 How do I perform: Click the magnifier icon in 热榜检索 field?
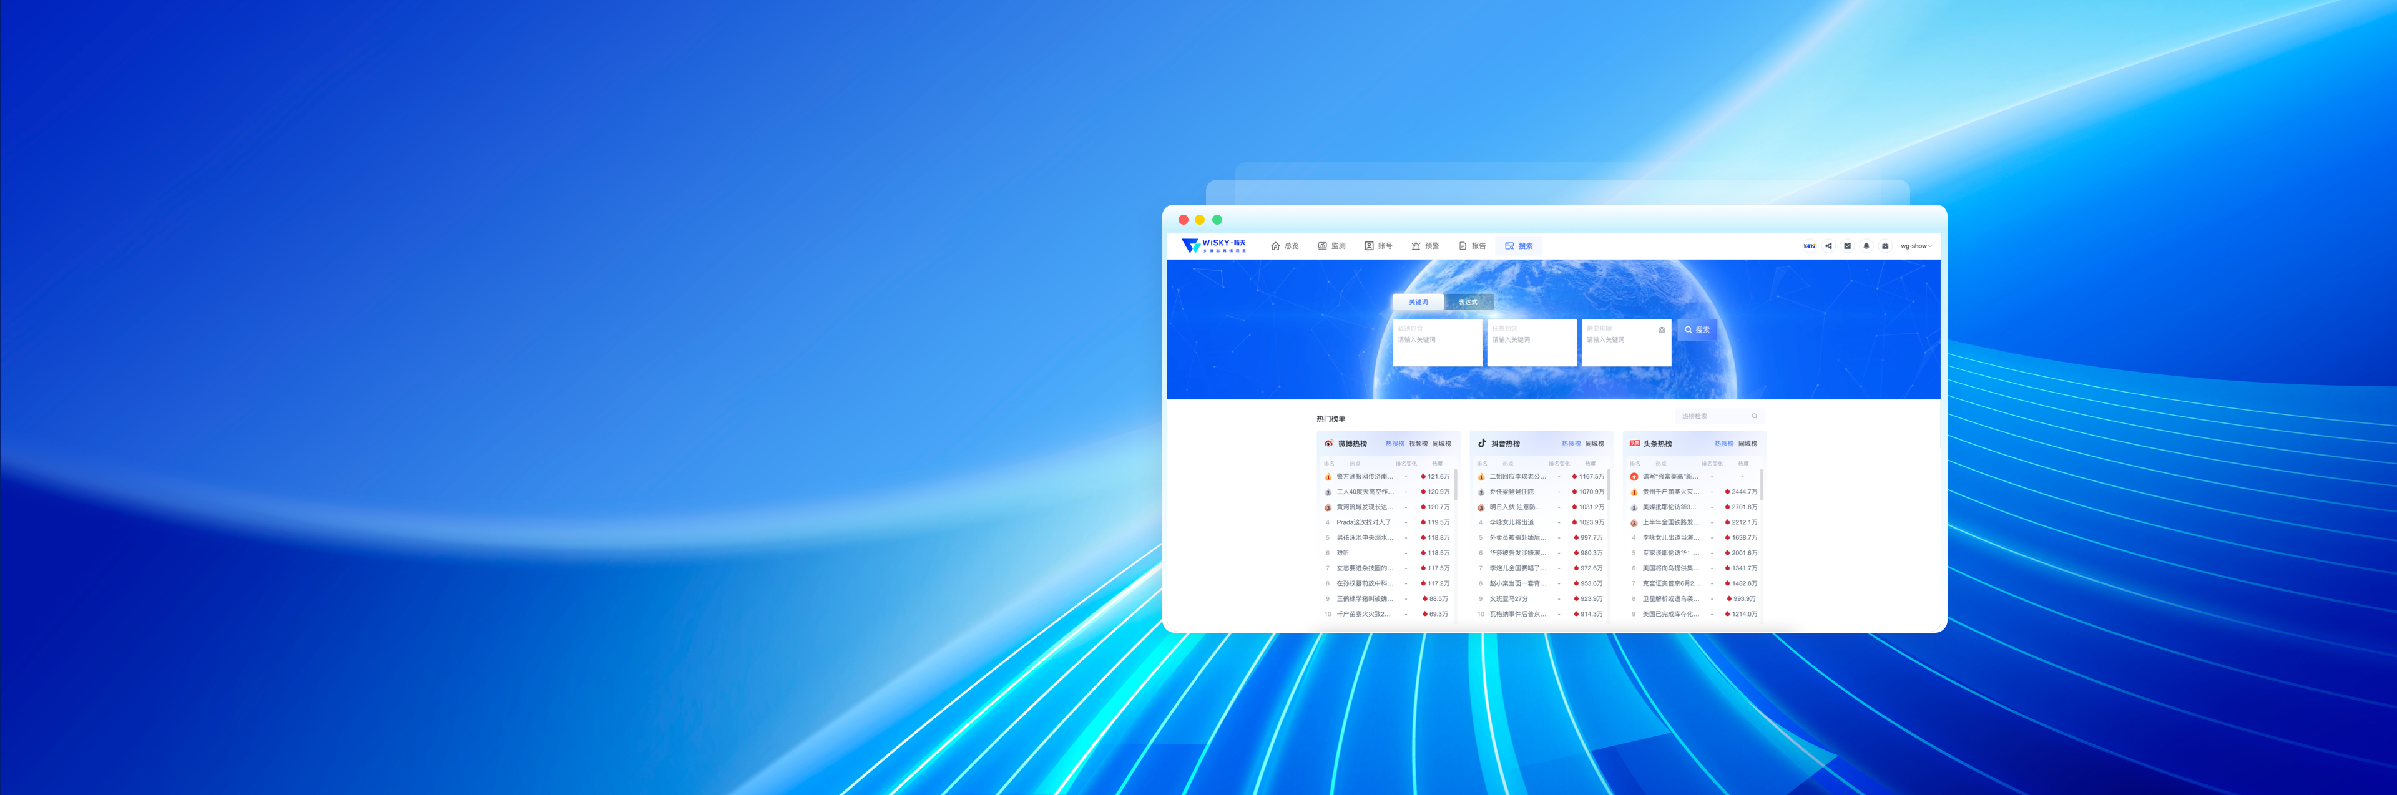1754,417
